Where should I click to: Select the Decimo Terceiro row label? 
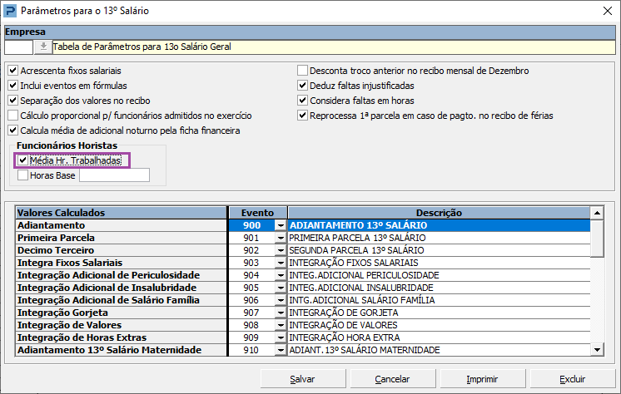click(122, 250)
